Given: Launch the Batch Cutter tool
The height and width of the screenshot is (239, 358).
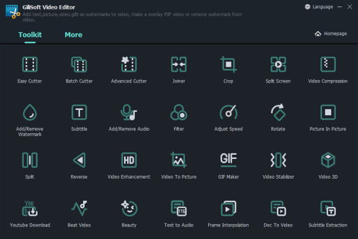Looking at the screenshot, I should coord(79,64).
